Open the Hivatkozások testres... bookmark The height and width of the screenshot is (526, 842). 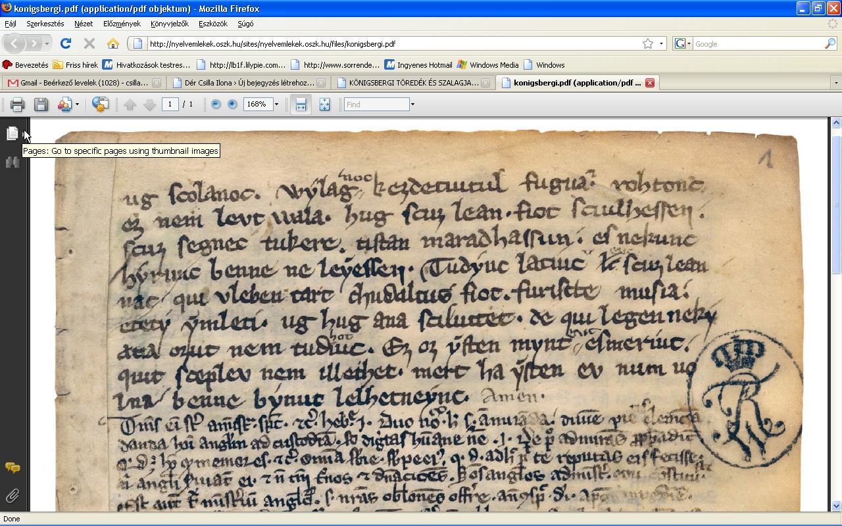pyautogui.click(x=146, y=65)
